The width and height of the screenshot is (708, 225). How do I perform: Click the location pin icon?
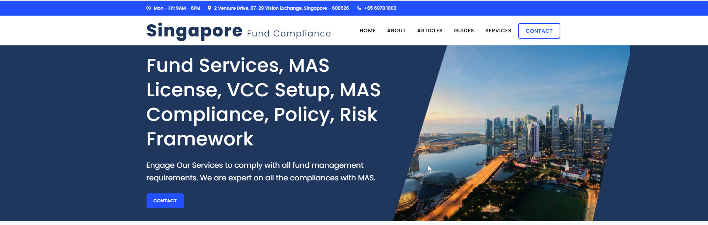[x=210, y=8]
